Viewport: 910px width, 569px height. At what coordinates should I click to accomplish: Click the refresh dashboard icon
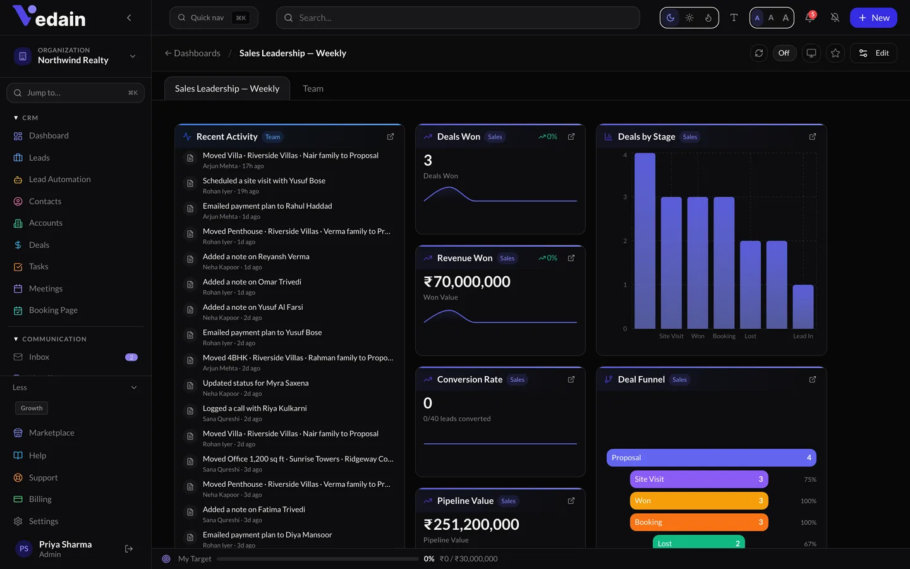pyautogui.click(x=759, y=53)
